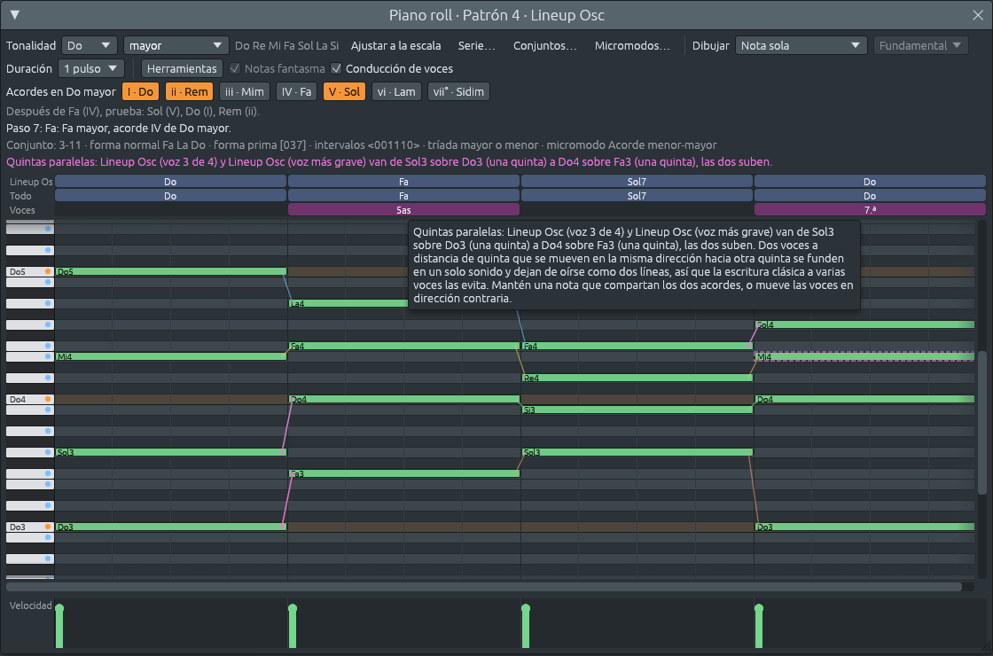Close the Piano roll window
This screenshot has width=993, height=656.
[x=978, y=14]
